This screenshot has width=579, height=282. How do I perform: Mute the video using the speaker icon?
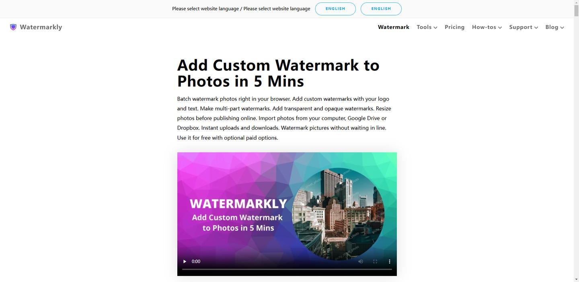pos(361,261)
